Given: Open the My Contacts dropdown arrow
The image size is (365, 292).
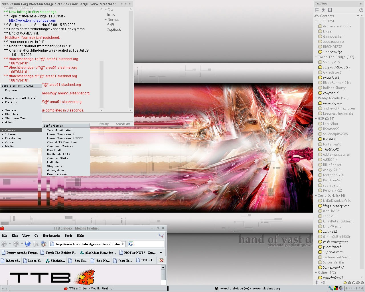Looking at the screenshot, I should [358, 16].
